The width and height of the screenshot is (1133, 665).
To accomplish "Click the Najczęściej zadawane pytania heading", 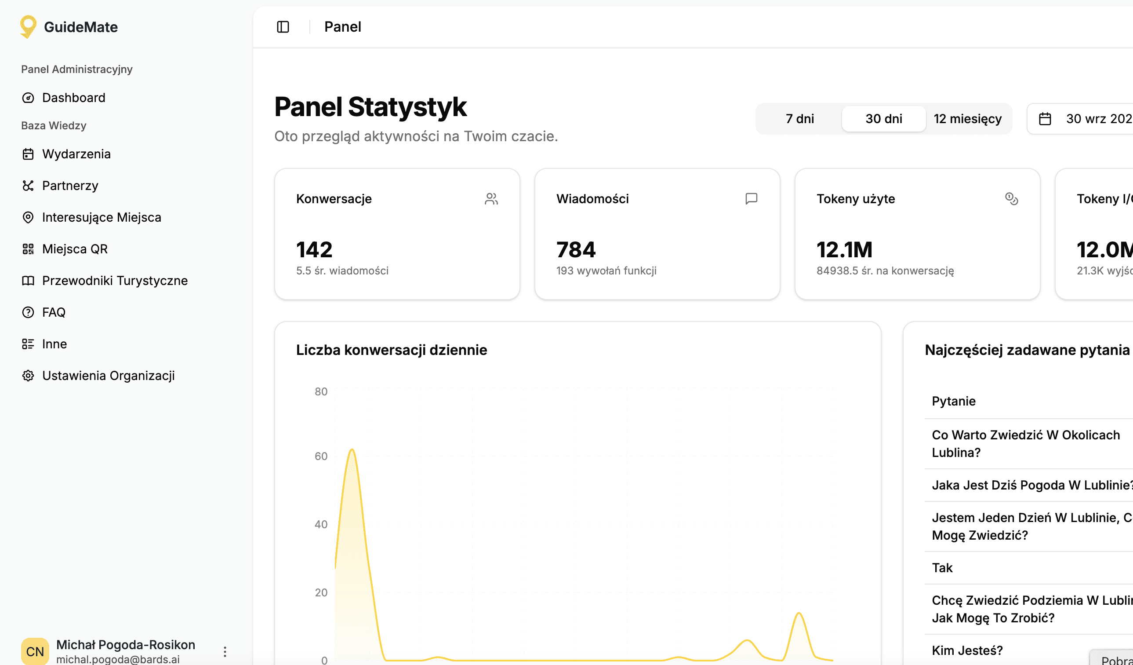I will click(x=1028, y=350).
